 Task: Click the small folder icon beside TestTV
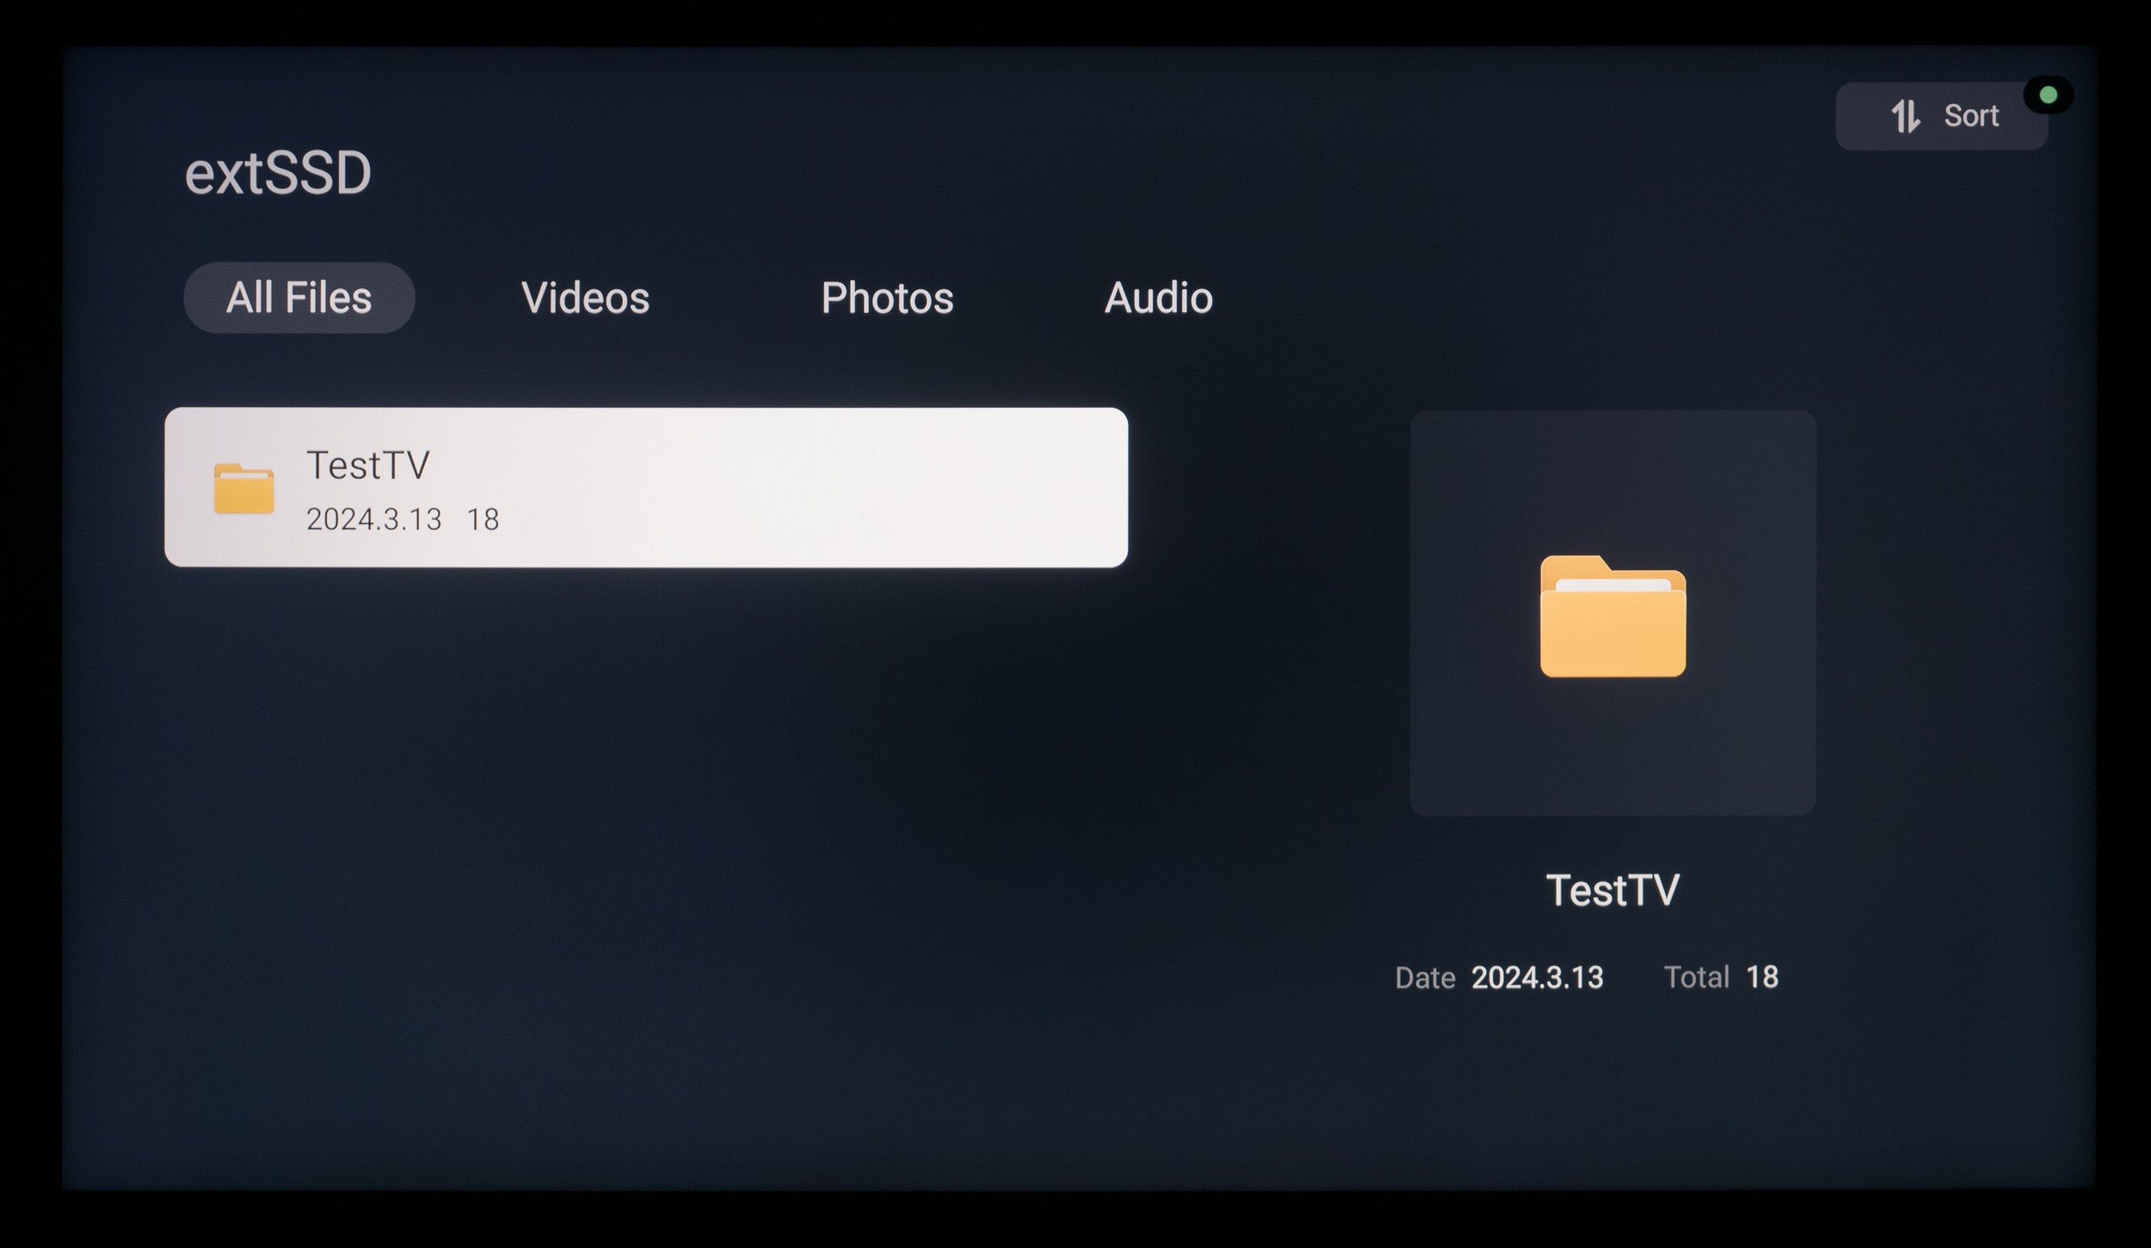click(243, 489)
